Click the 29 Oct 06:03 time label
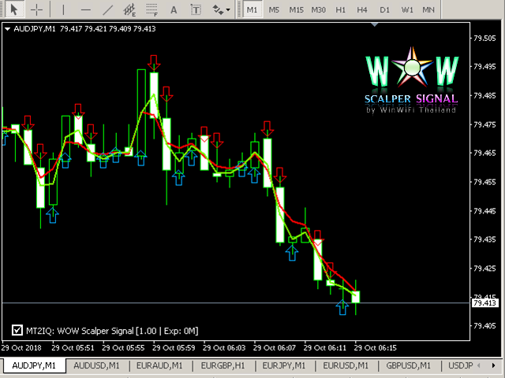The width and height of the screenshot is (505, 378). tap(224, 348)
